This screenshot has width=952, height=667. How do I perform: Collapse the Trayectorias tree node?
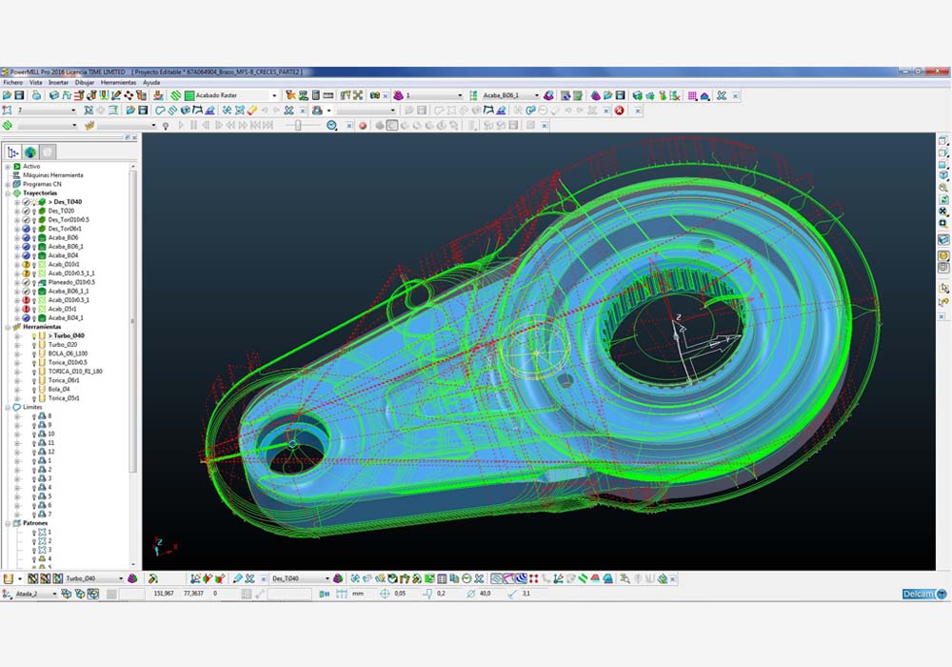(8, 193)
